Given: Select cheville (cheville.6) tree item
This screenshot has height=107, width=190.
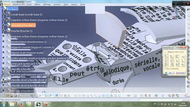Looking at the screenshot, I should click(x=22, y=91).
